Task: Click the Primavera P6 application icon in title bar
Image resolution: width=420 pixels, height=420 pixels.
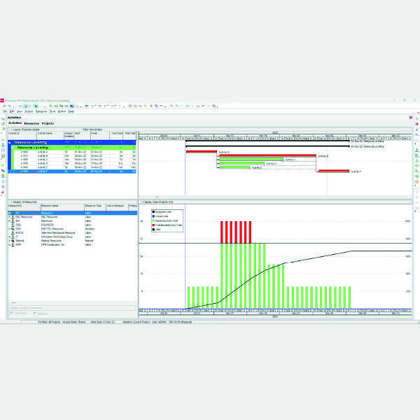Action: tap(3, 100)
